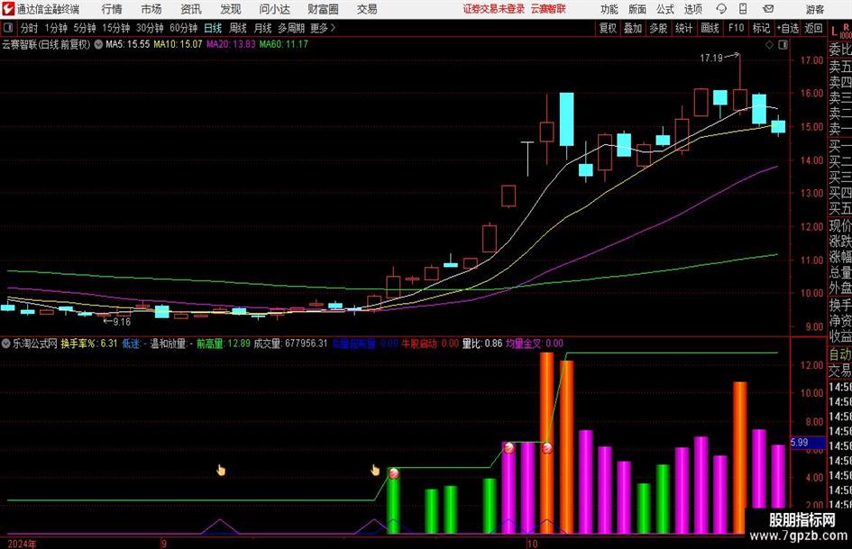Click the 返回 back button

coord(813,28)
